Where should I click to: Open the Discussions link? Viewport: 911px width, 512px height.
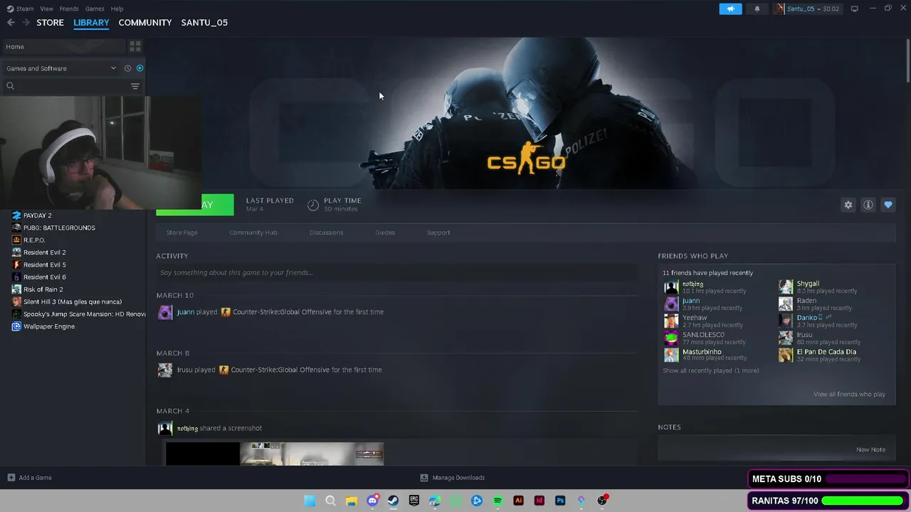coord(326,233)
